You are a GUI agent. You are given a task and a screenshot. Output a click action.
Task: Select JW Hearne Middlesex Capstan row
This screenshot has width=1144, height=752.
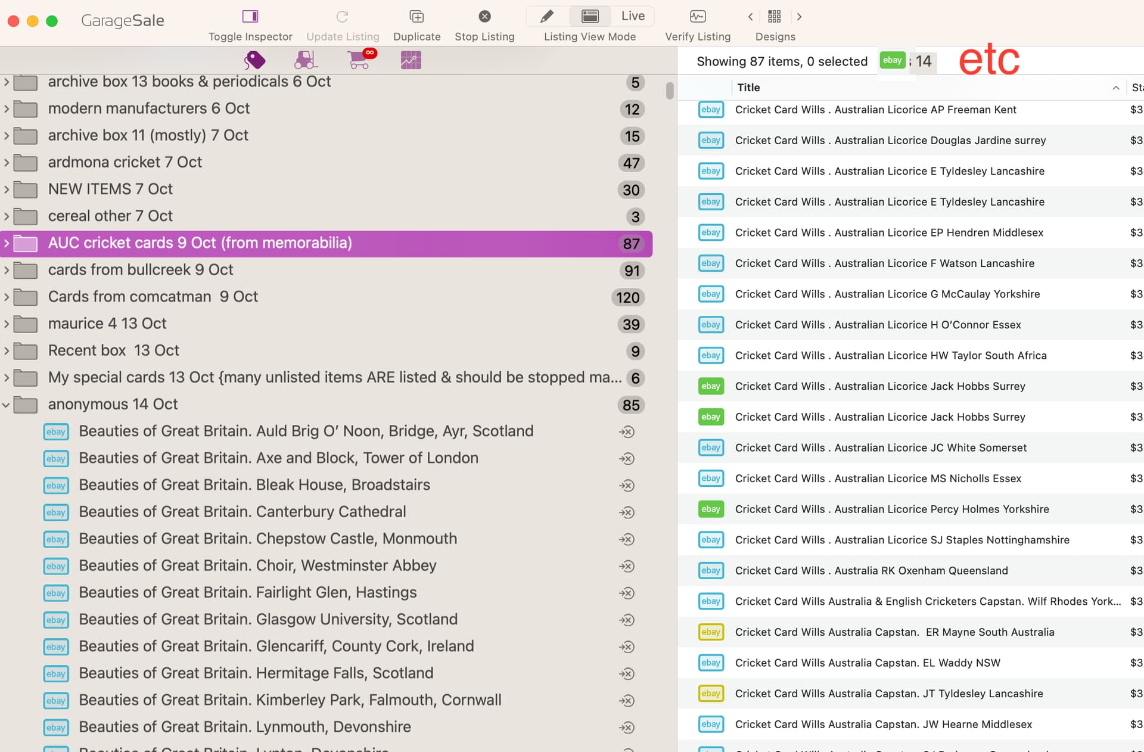coord(910,725)
